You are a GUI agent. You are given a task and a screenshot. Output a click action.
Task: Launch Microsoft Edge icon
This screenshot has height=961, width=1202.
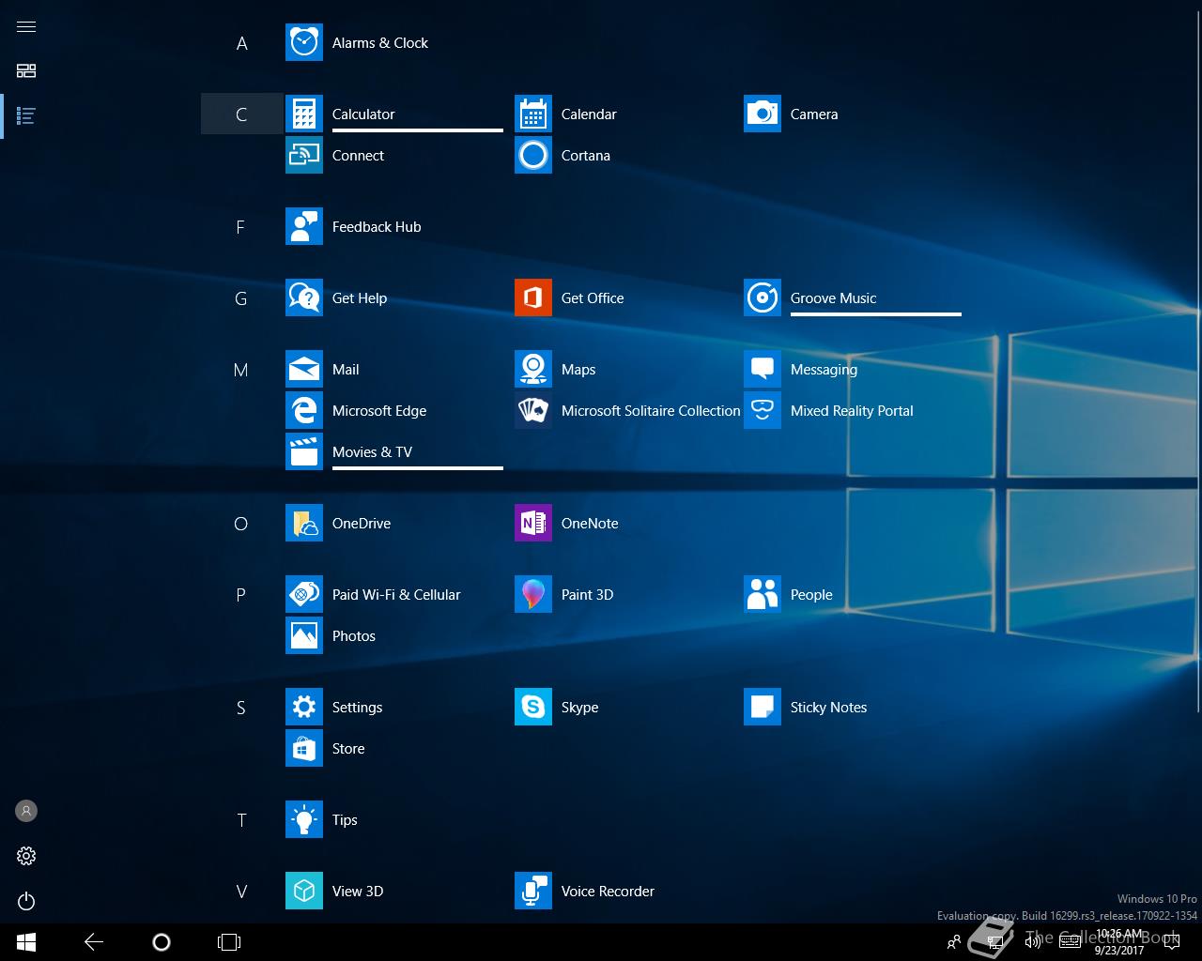(x=304, y=410)
